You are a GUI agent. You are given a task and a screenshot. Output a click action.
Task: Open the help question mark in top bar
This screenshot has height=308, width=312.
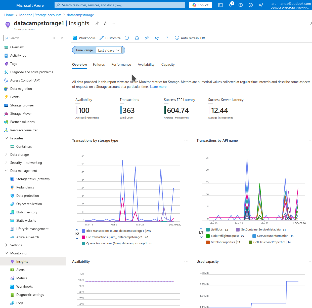click(x=251, y=5)
